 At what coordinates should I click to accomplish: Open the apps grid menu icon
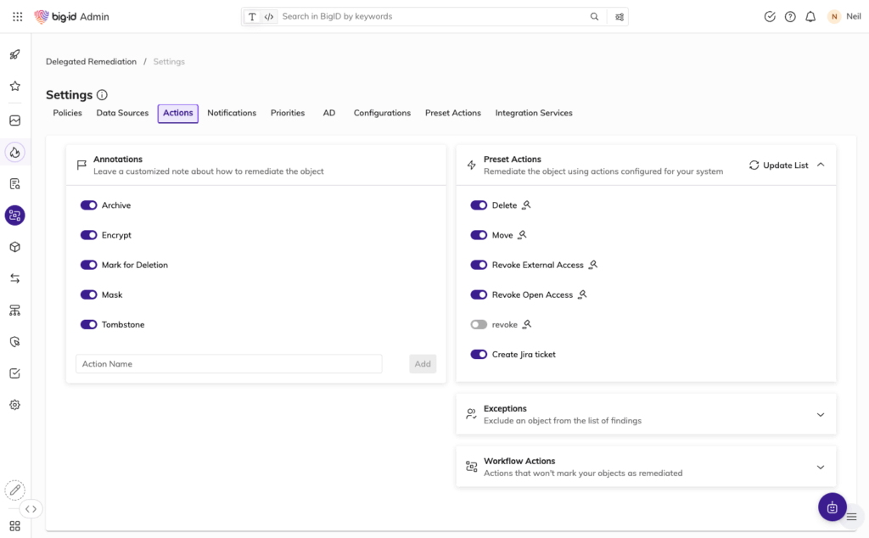17,17
